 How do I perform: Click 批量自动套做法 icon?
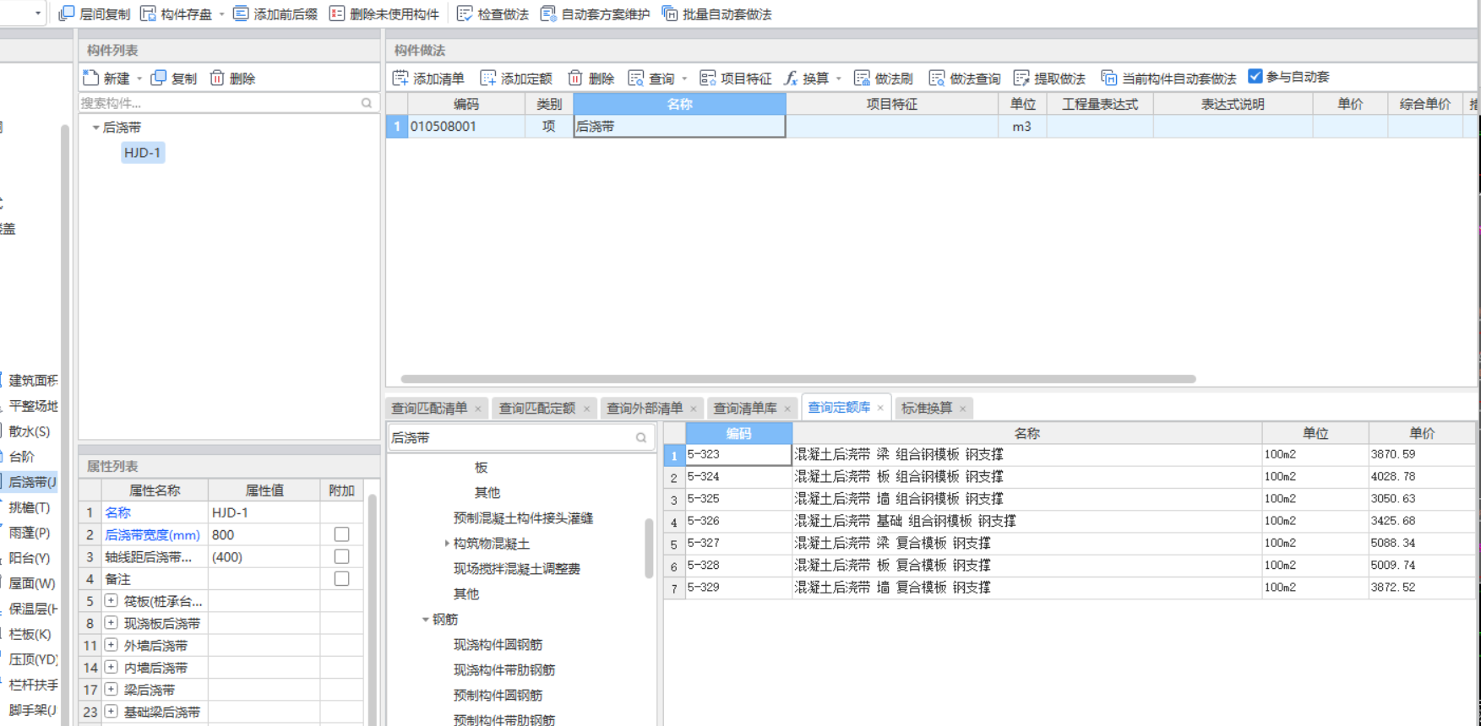[670, 14]
